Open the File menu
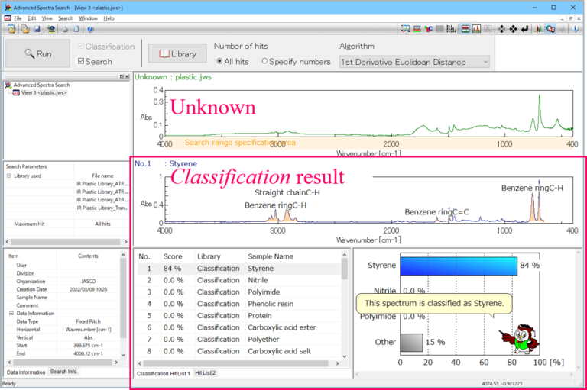 coord(18,18)
